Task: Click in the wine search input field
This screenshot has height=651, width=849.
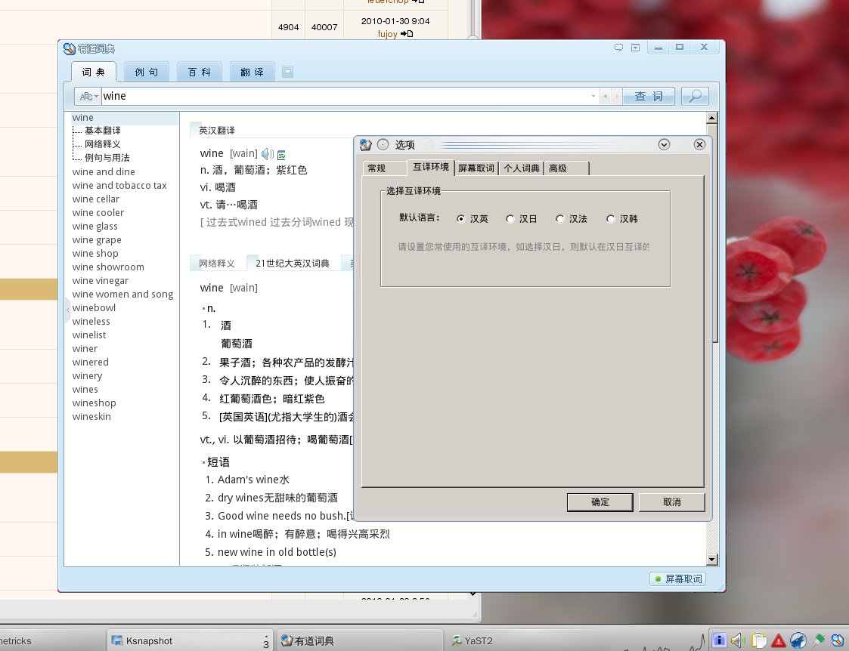Action: [x=345, y=96]
